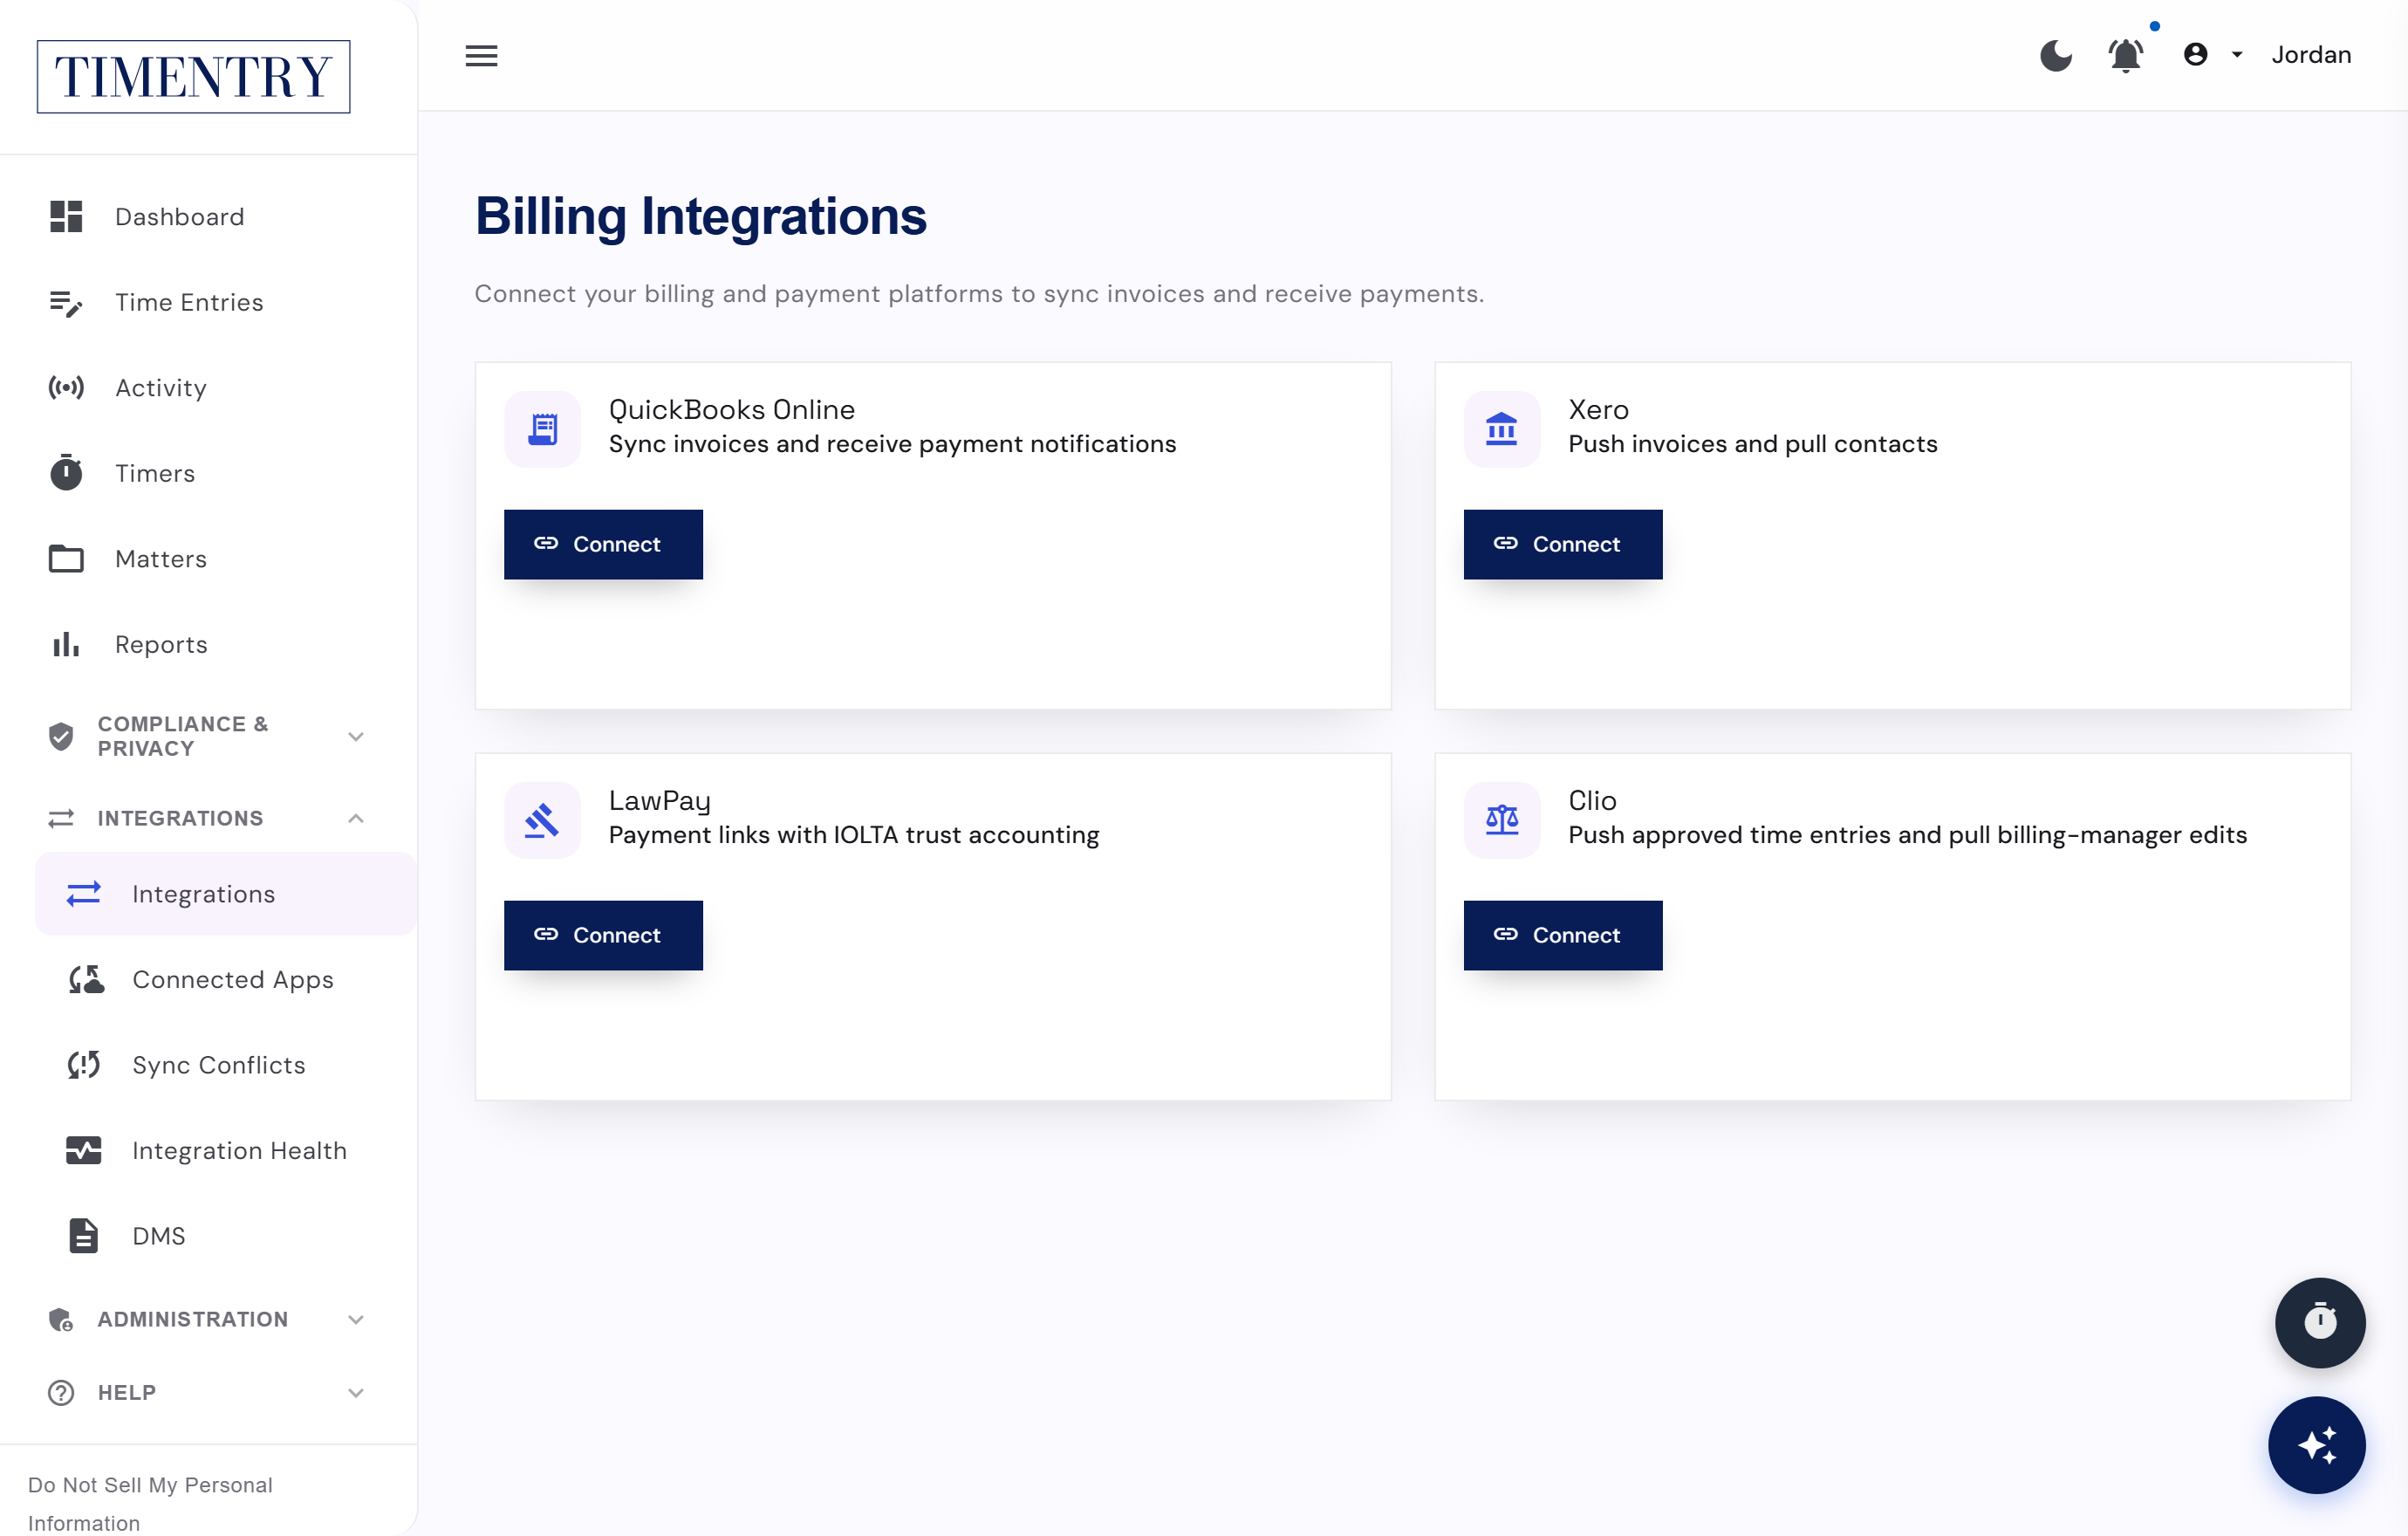Open Do Not Sell My Personal Information link
This screenshot has width=2408, height=1536.
click(150, 1504)
